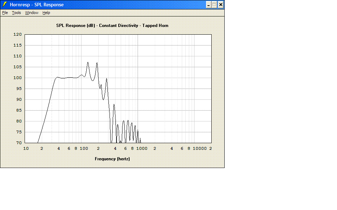This screenshot has height=210, width=337.
Task: Click the 70 dB y-axis label
Action: click(19, 143)
